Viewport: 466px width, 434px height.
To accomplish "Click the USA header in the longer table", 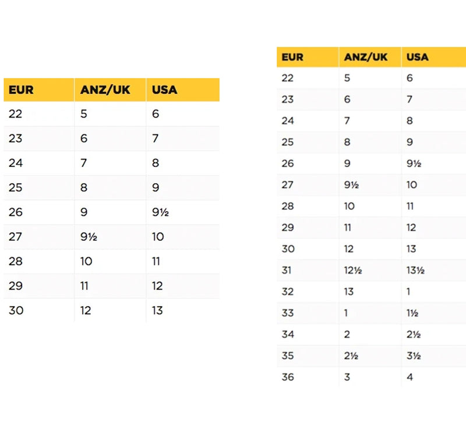I will click(x=418, y=57).
